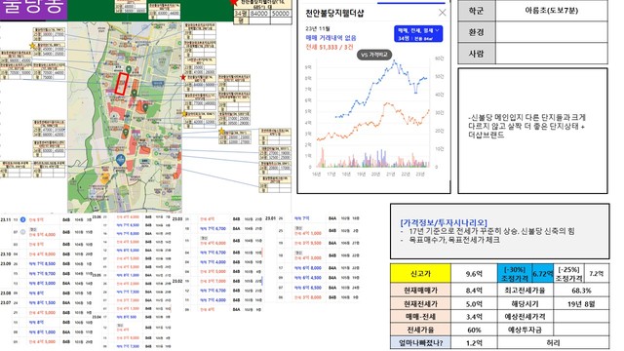Image resolution: width=624 pixels, height=351 pixels.
Task: Select the 사람 header cell
Action: (x=477, y=54)
